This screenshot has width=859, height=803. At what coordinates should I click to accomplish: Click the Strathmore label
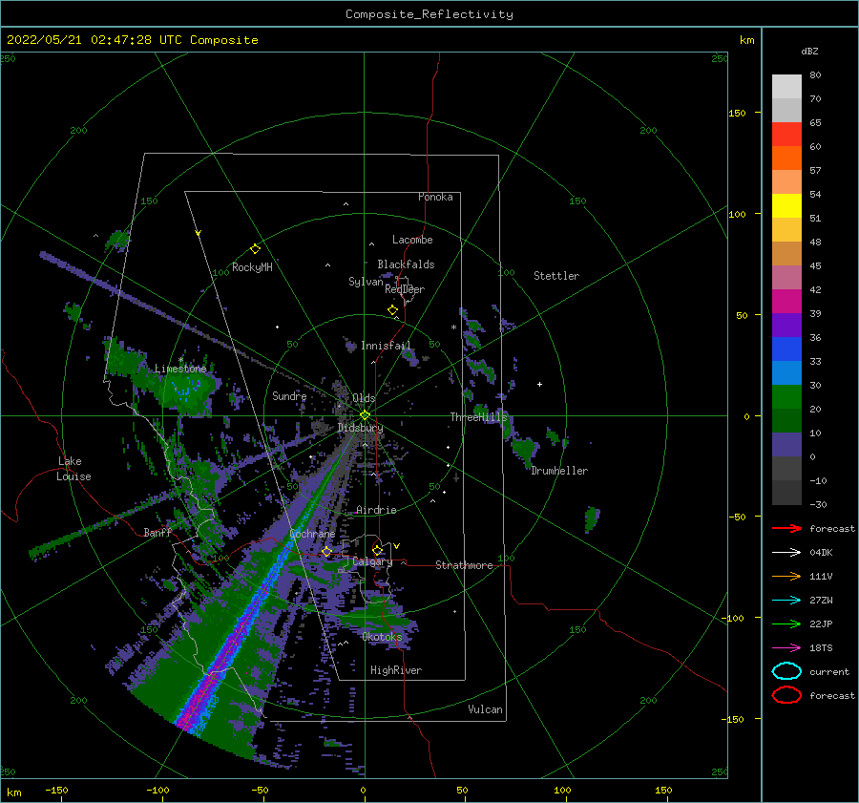(x=464, y=565)
